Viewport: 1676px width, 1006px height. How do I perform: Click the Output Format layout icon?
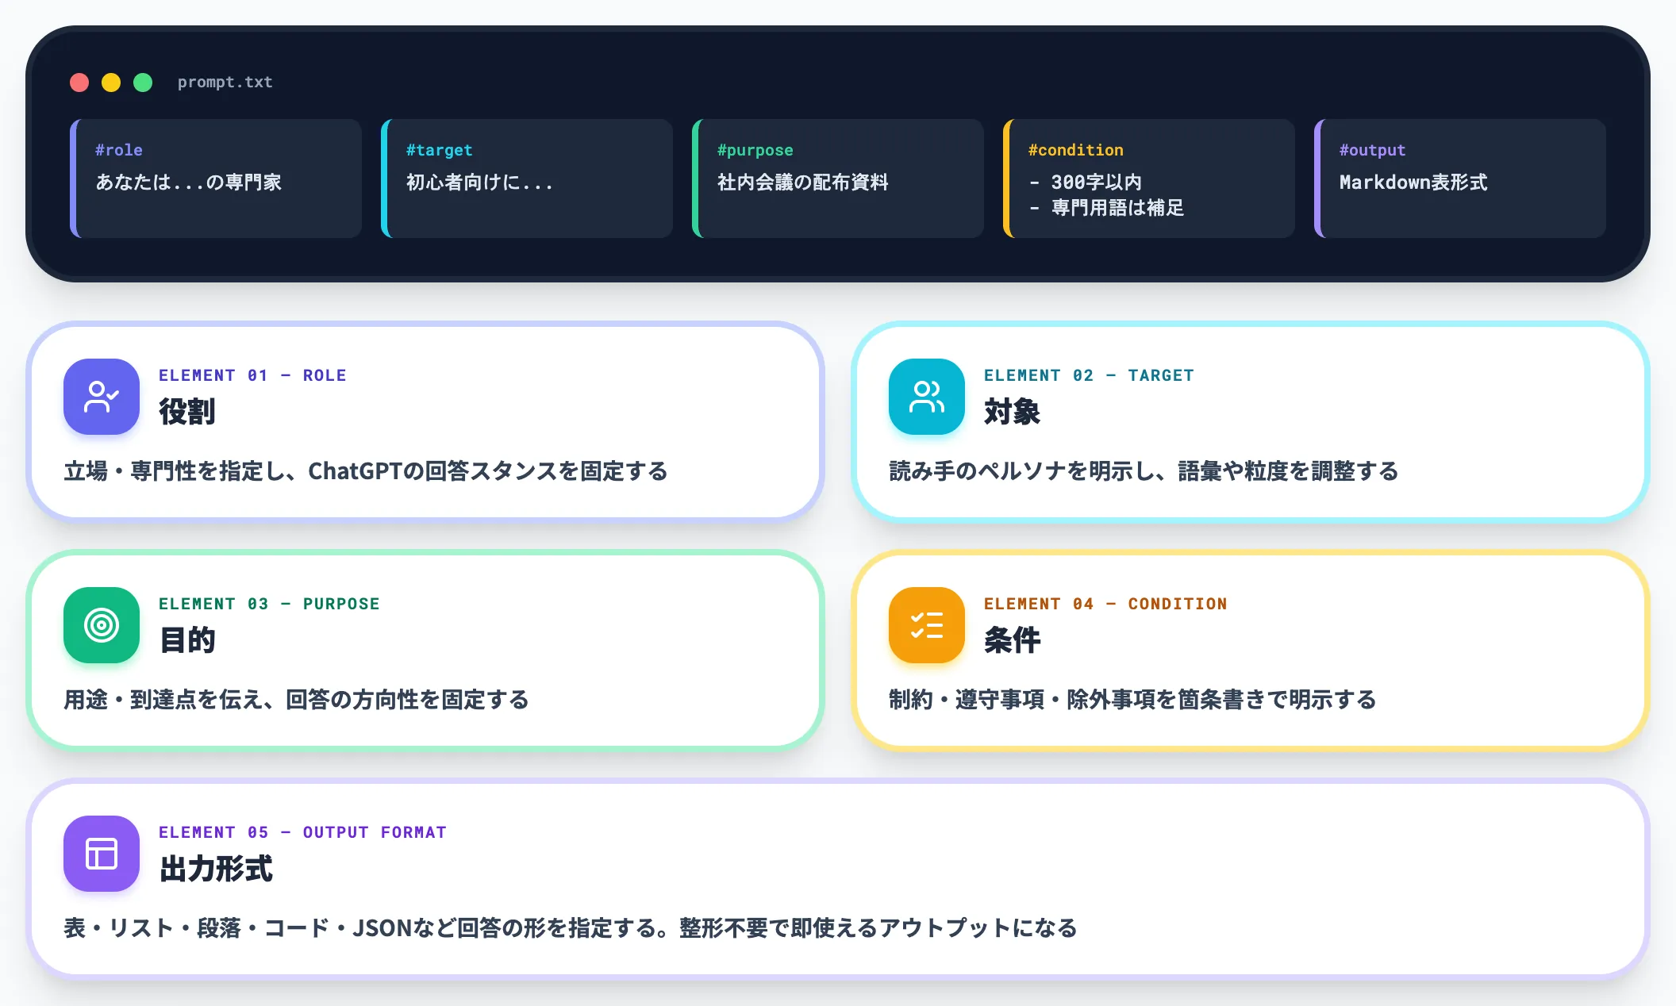click(x=102, y=854)
